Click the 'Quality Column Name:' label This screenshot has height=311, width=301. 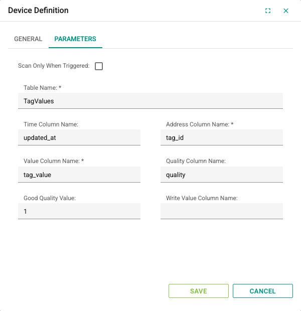pyautogui.click(x=196, y=161)
